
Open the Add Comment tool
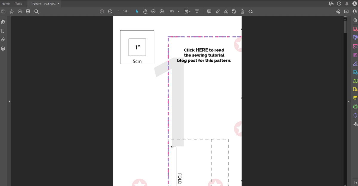click(x=209, y=11)
